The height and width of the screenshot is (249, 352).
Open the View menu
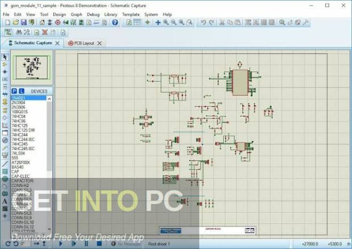[31, 14]
